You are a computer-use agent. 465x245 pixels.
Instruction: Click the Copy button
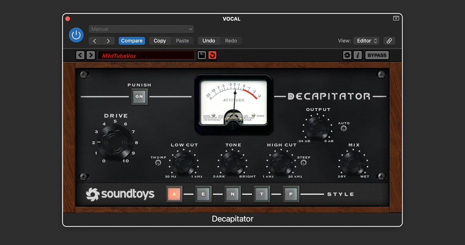[x=160, y=41]
